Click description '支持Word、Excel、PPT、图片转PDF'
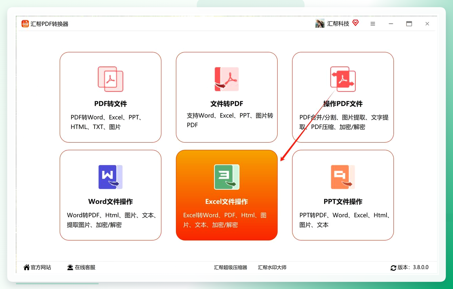The image size is (453, 289). 230,120
